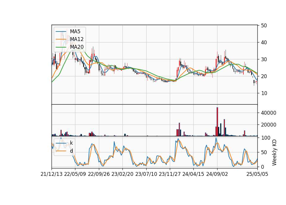The height and width of the screenshot is (205, 286).
Task: Click the Weekly KD axis title
Action: tap(274, 152)
